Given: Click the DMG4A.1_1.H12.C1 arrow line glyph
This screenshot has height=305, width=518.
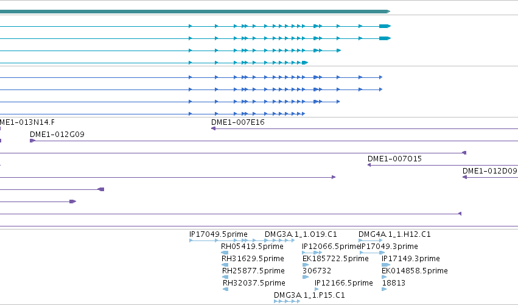Looking at the screenshot, I should click(x=370, y=240).
